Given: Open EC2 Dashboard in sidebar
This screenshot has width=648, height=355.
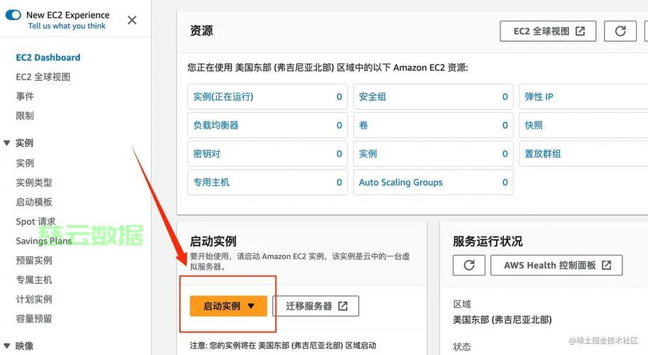Looking at the screenshot, I should [x=48, y=58].
